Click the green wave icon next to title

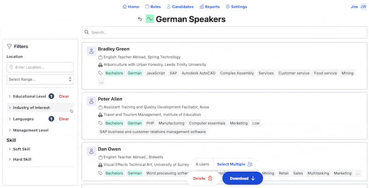coord(150,19)
